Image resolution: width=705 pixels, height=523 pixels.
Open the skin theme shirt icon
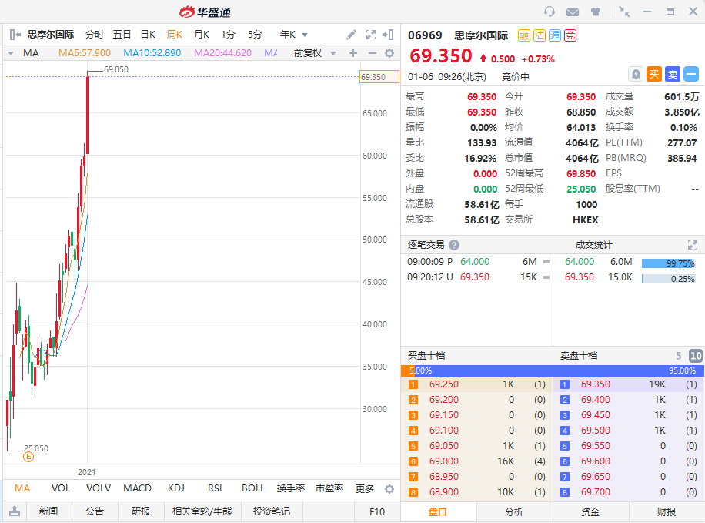click(x=596, y=12)
